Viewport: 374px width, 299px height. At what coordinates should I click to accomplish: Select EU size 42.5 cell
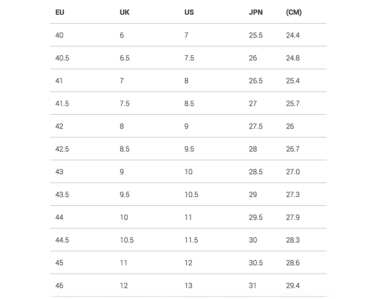tap(62, 149)
